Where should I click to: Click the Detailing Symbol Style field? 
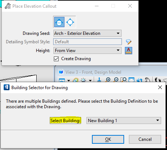pyautogui.click(x=88, y=42)
